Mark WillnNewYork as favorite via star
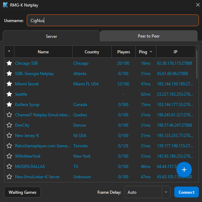The width and height of the screenshot is (202, 202). 9,156
